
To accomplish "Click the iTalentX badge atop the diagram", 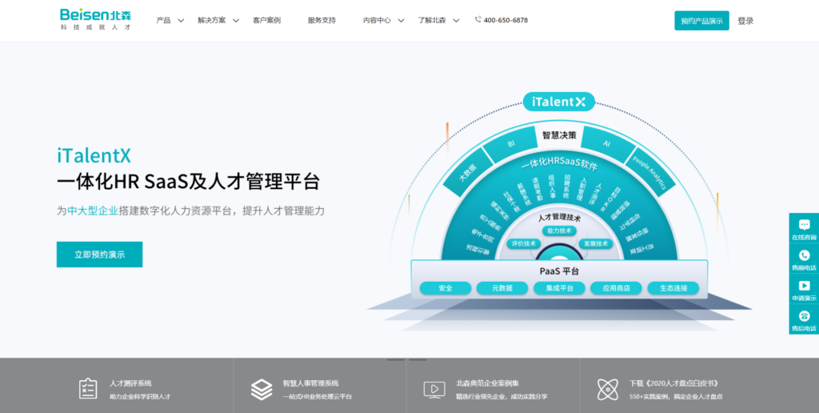I will point(558,102).
